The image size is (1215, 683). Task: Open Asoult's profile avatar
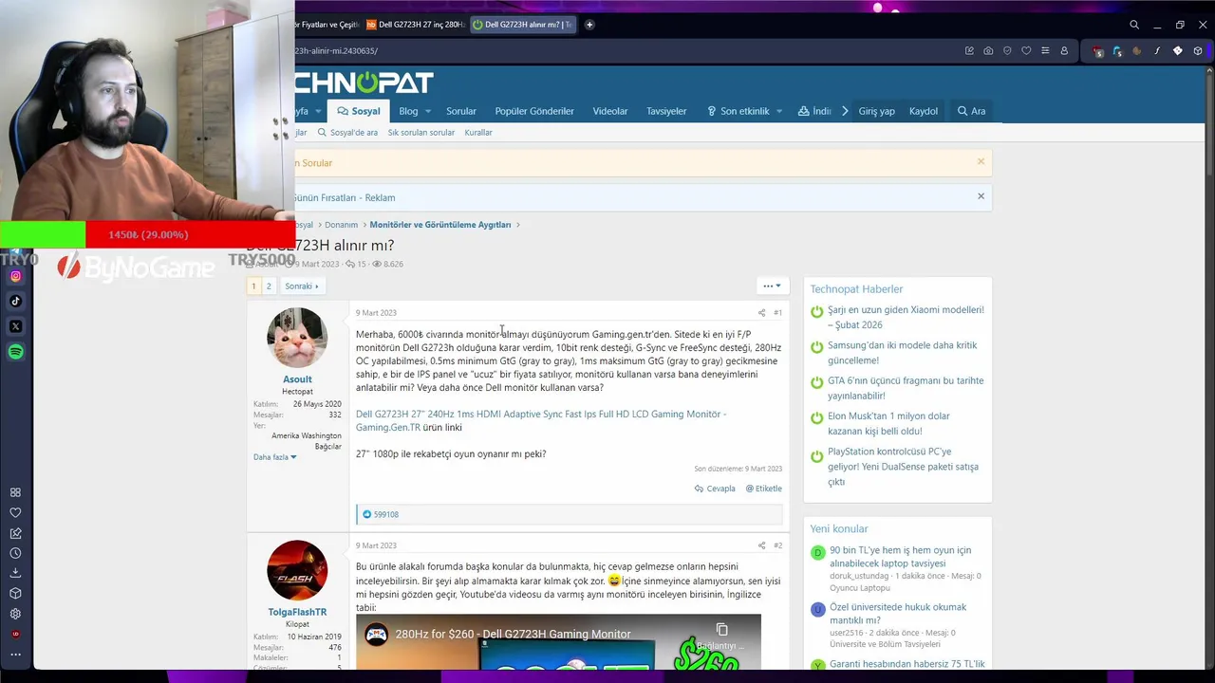pyautogui.click(x=297, y=338)
